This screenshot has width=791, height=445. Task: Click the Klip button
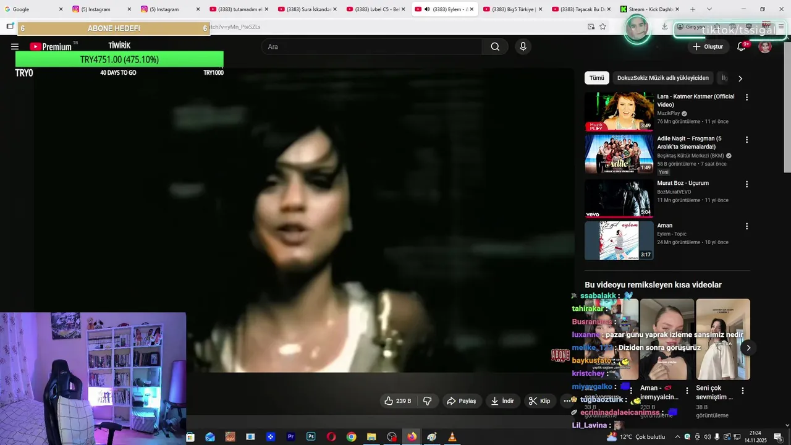[539, 401]
